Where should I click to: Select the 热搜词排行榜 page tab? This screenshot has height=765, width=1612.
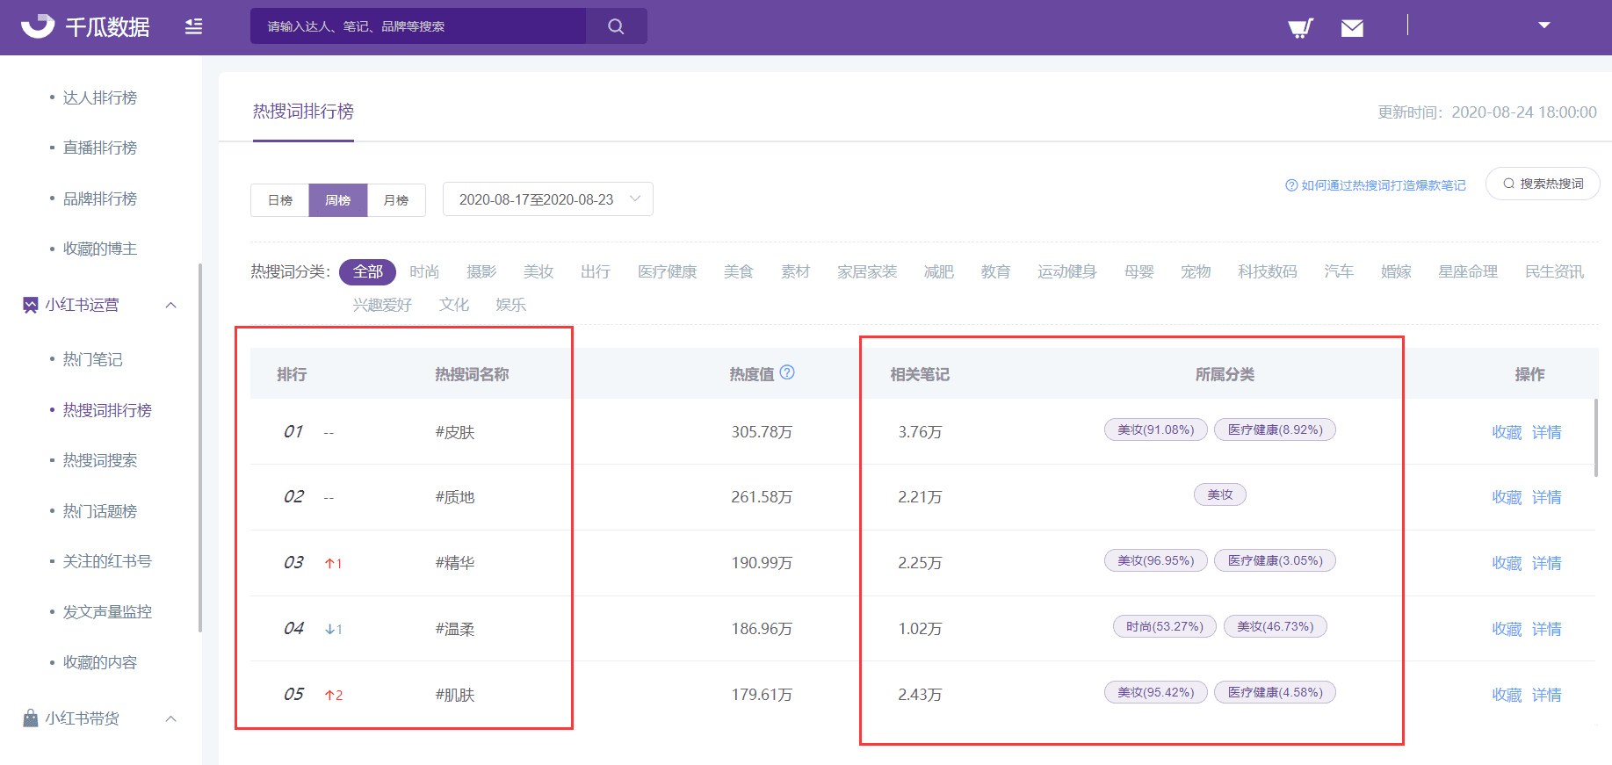(303, 112)
